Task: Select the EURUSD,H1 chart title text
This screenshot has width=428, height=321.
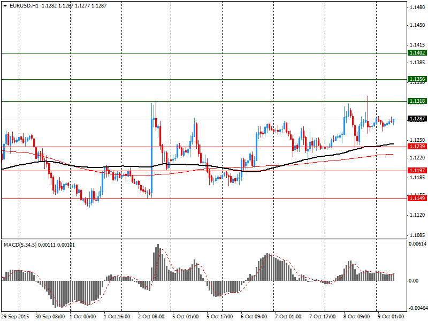Action: click(24, 6)
